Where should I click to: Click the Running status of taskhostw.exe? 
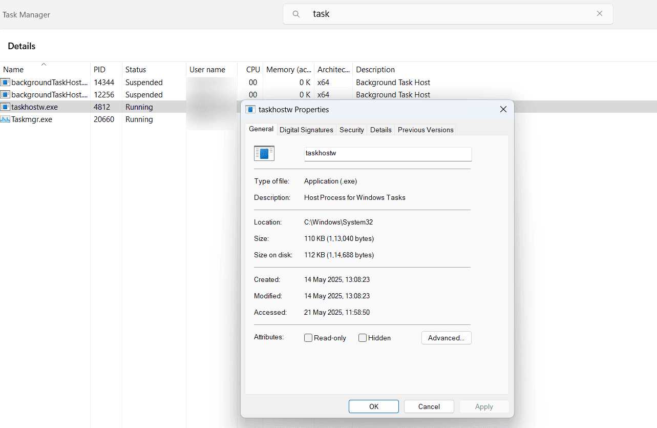point(139,107)
